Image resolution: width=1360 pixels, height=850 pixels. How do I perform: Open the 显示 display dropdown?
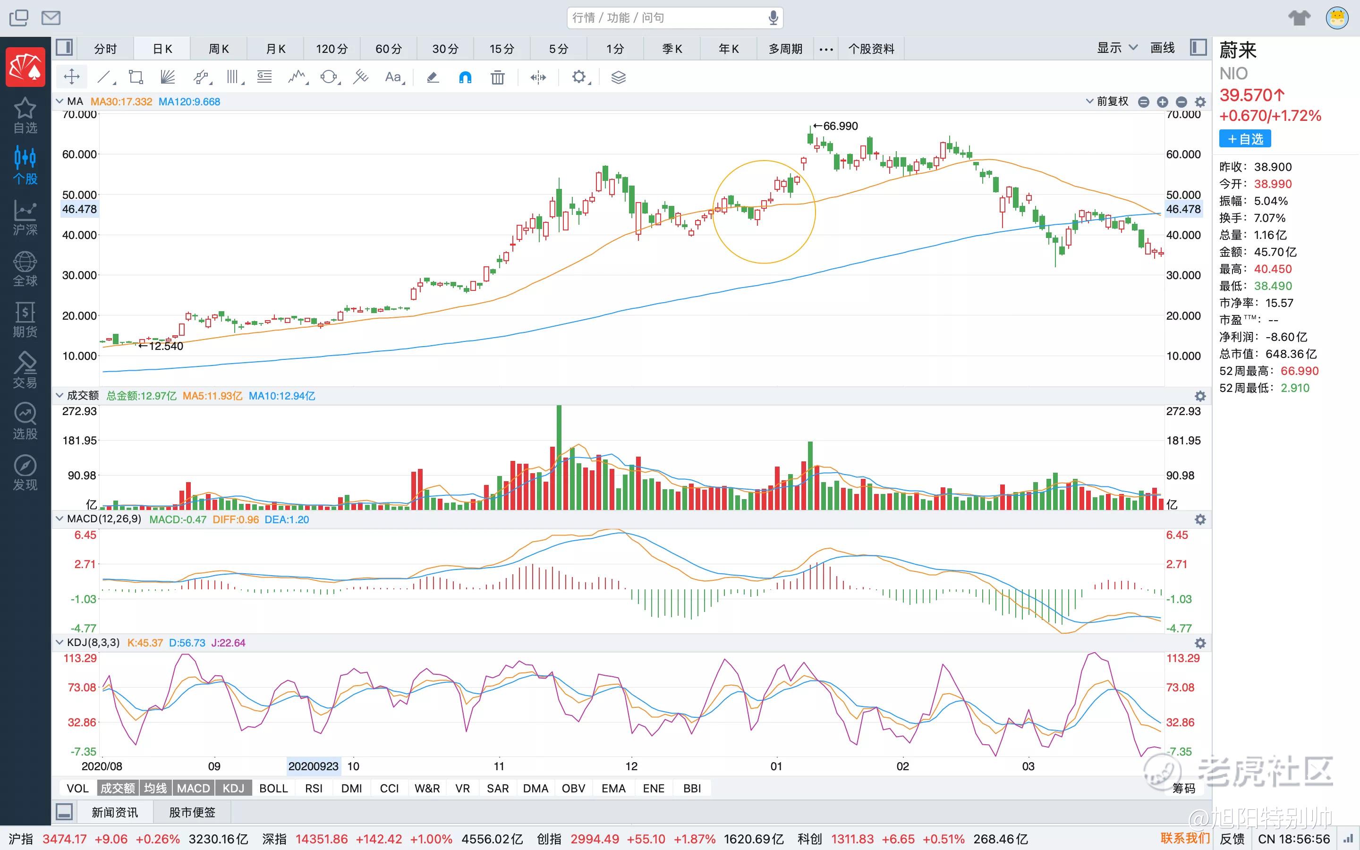pyautogui.click(x=1117, y=48)
